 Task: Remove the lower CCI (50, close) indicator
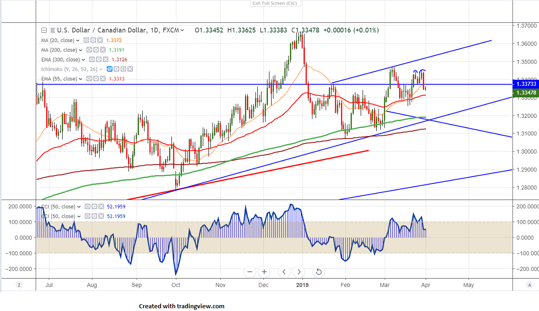[x=101, y=216]
